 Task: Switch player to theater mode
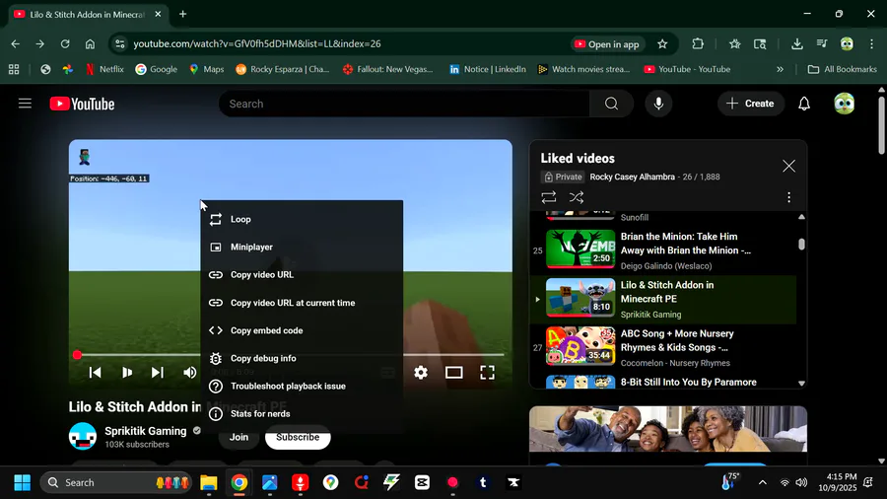pyautogui.click(x=453, y=372)
